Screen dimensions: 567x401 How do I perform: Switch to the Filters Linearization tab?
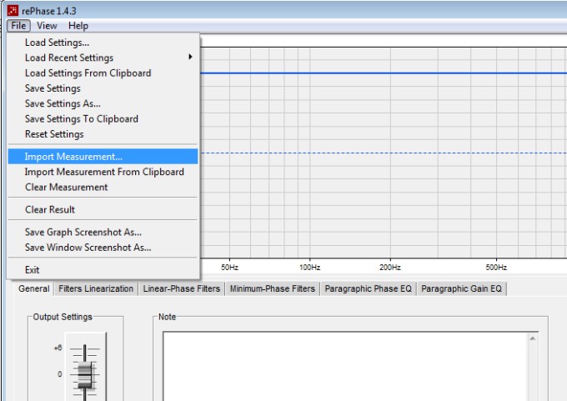click(96, 289)
